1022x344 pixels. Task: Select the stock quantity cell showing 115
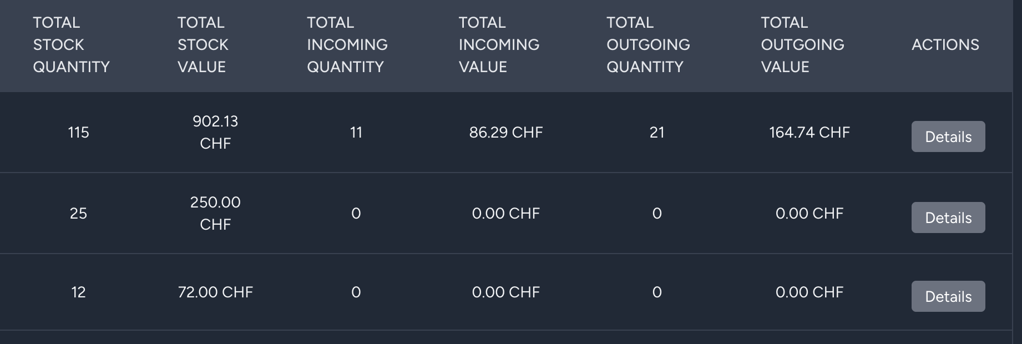pyautogui.click(x=78, y=133)
